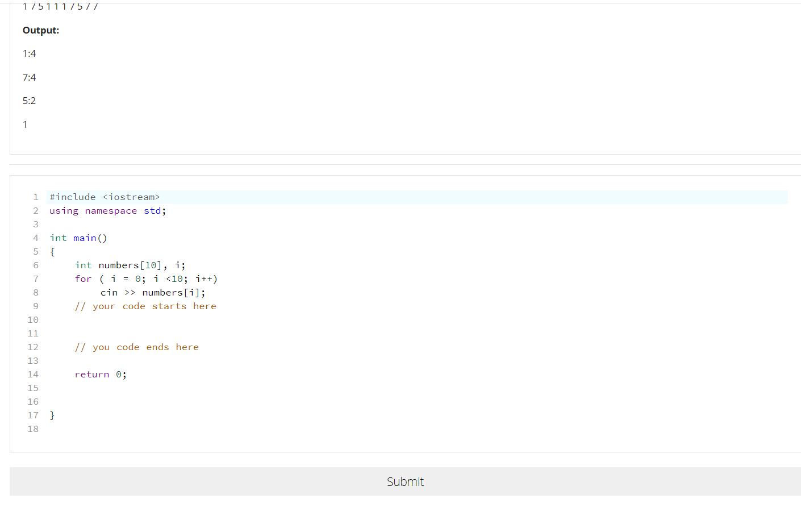Click the Output: label text
The image size is (801, 507).
(40, 30)
